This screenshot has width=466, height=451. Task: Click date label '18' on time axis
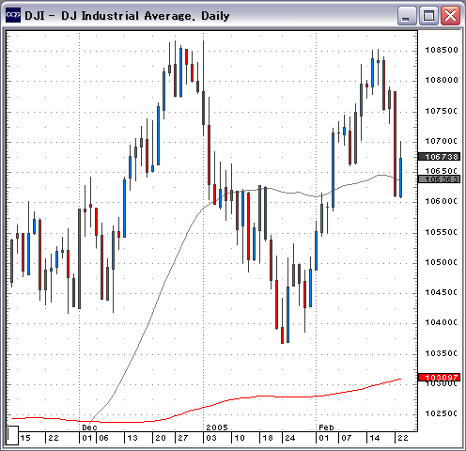coord(268,438)
